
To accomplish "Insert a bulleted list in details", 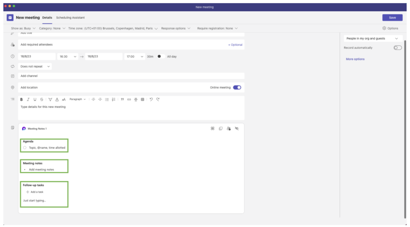I will click(107, 100).
